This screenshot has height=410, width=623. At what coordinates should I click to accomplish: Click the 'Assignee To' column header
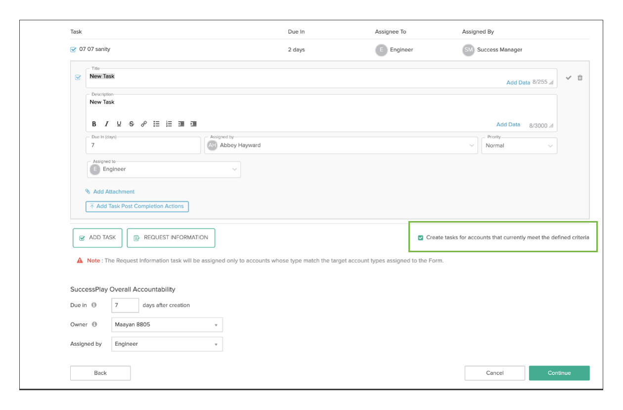391,32
